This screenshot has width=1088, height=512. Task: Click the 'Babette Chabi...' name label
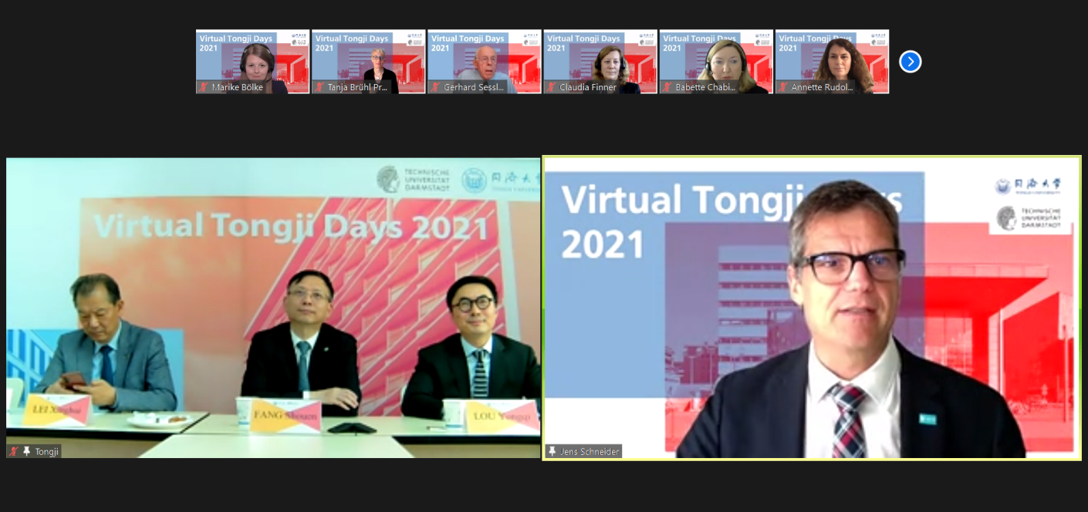[x=705, y=87]
